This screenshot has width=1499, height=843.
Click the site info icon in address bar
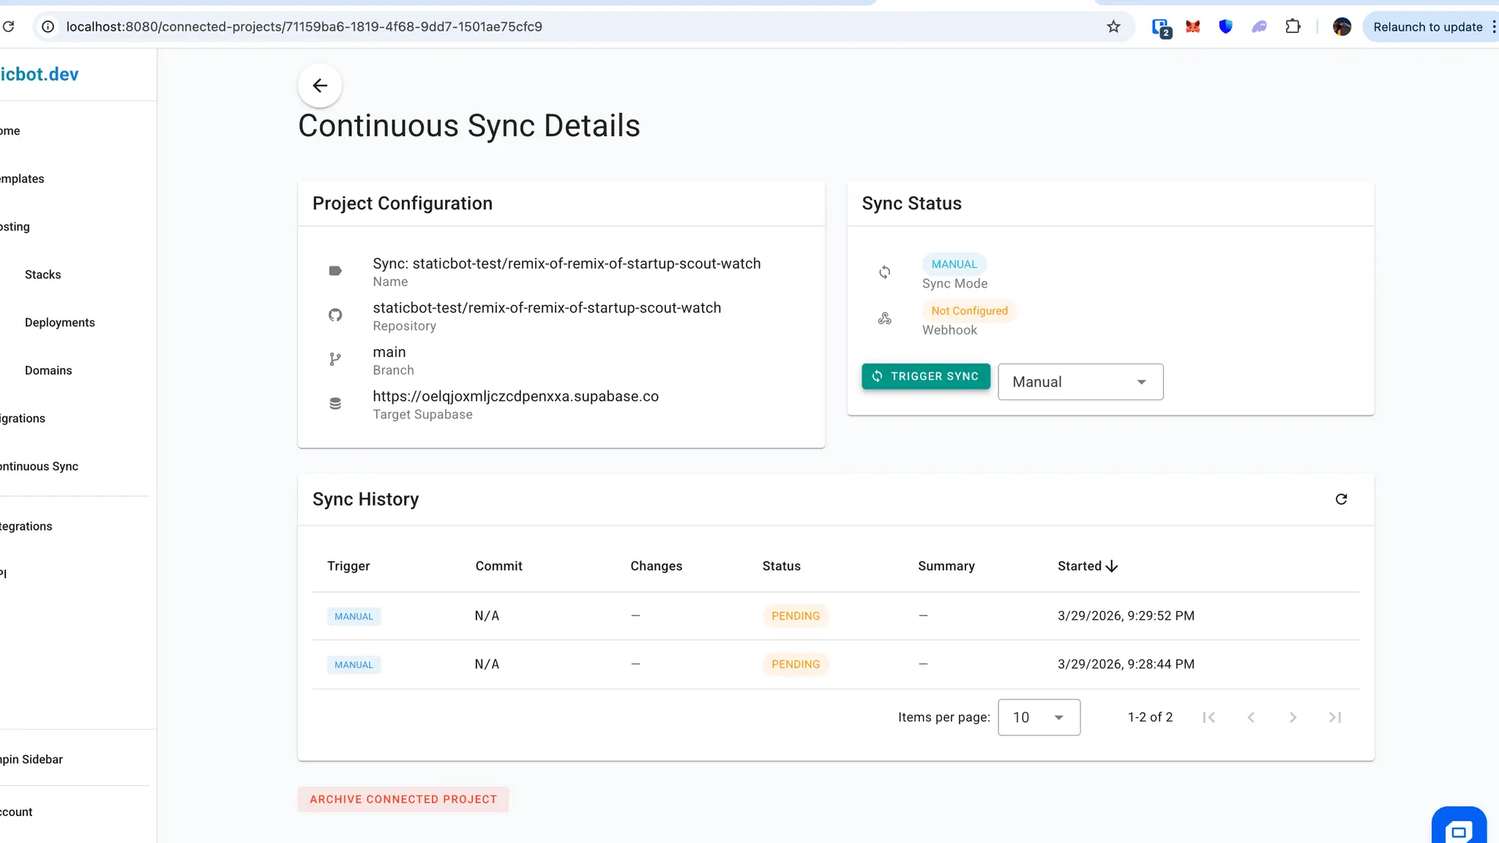[x=48, y=27]
